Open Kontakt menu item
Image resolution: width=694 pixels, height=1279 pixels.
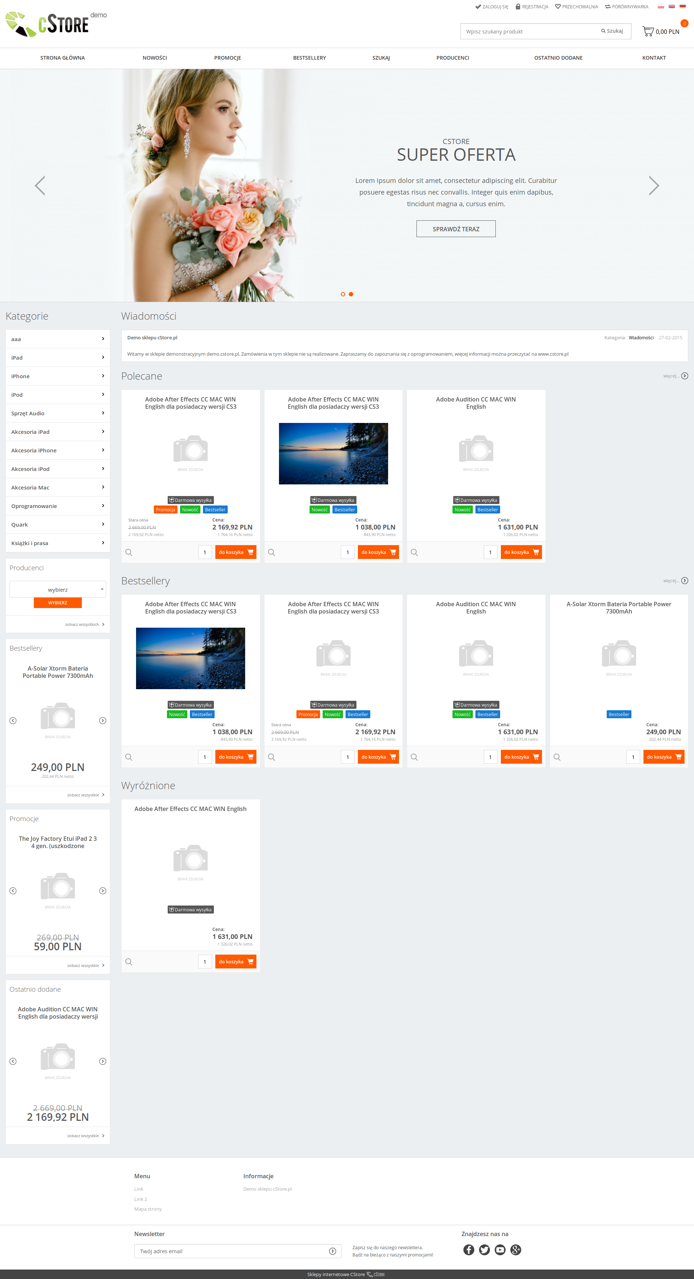(654, 58)
